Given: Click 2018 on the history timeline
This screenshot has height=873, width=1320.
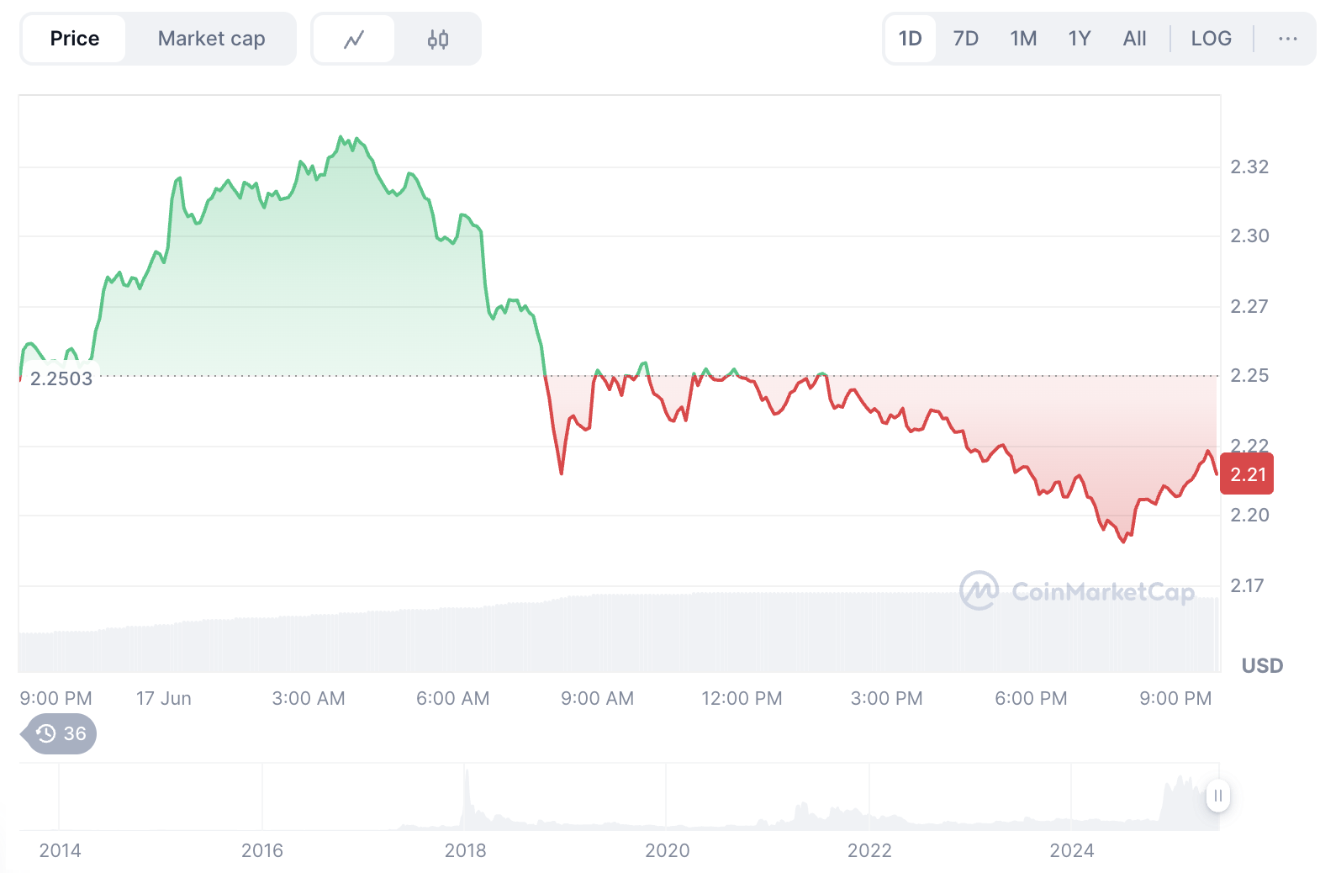Looking at the screenshot, I should (x=465, y=850).
